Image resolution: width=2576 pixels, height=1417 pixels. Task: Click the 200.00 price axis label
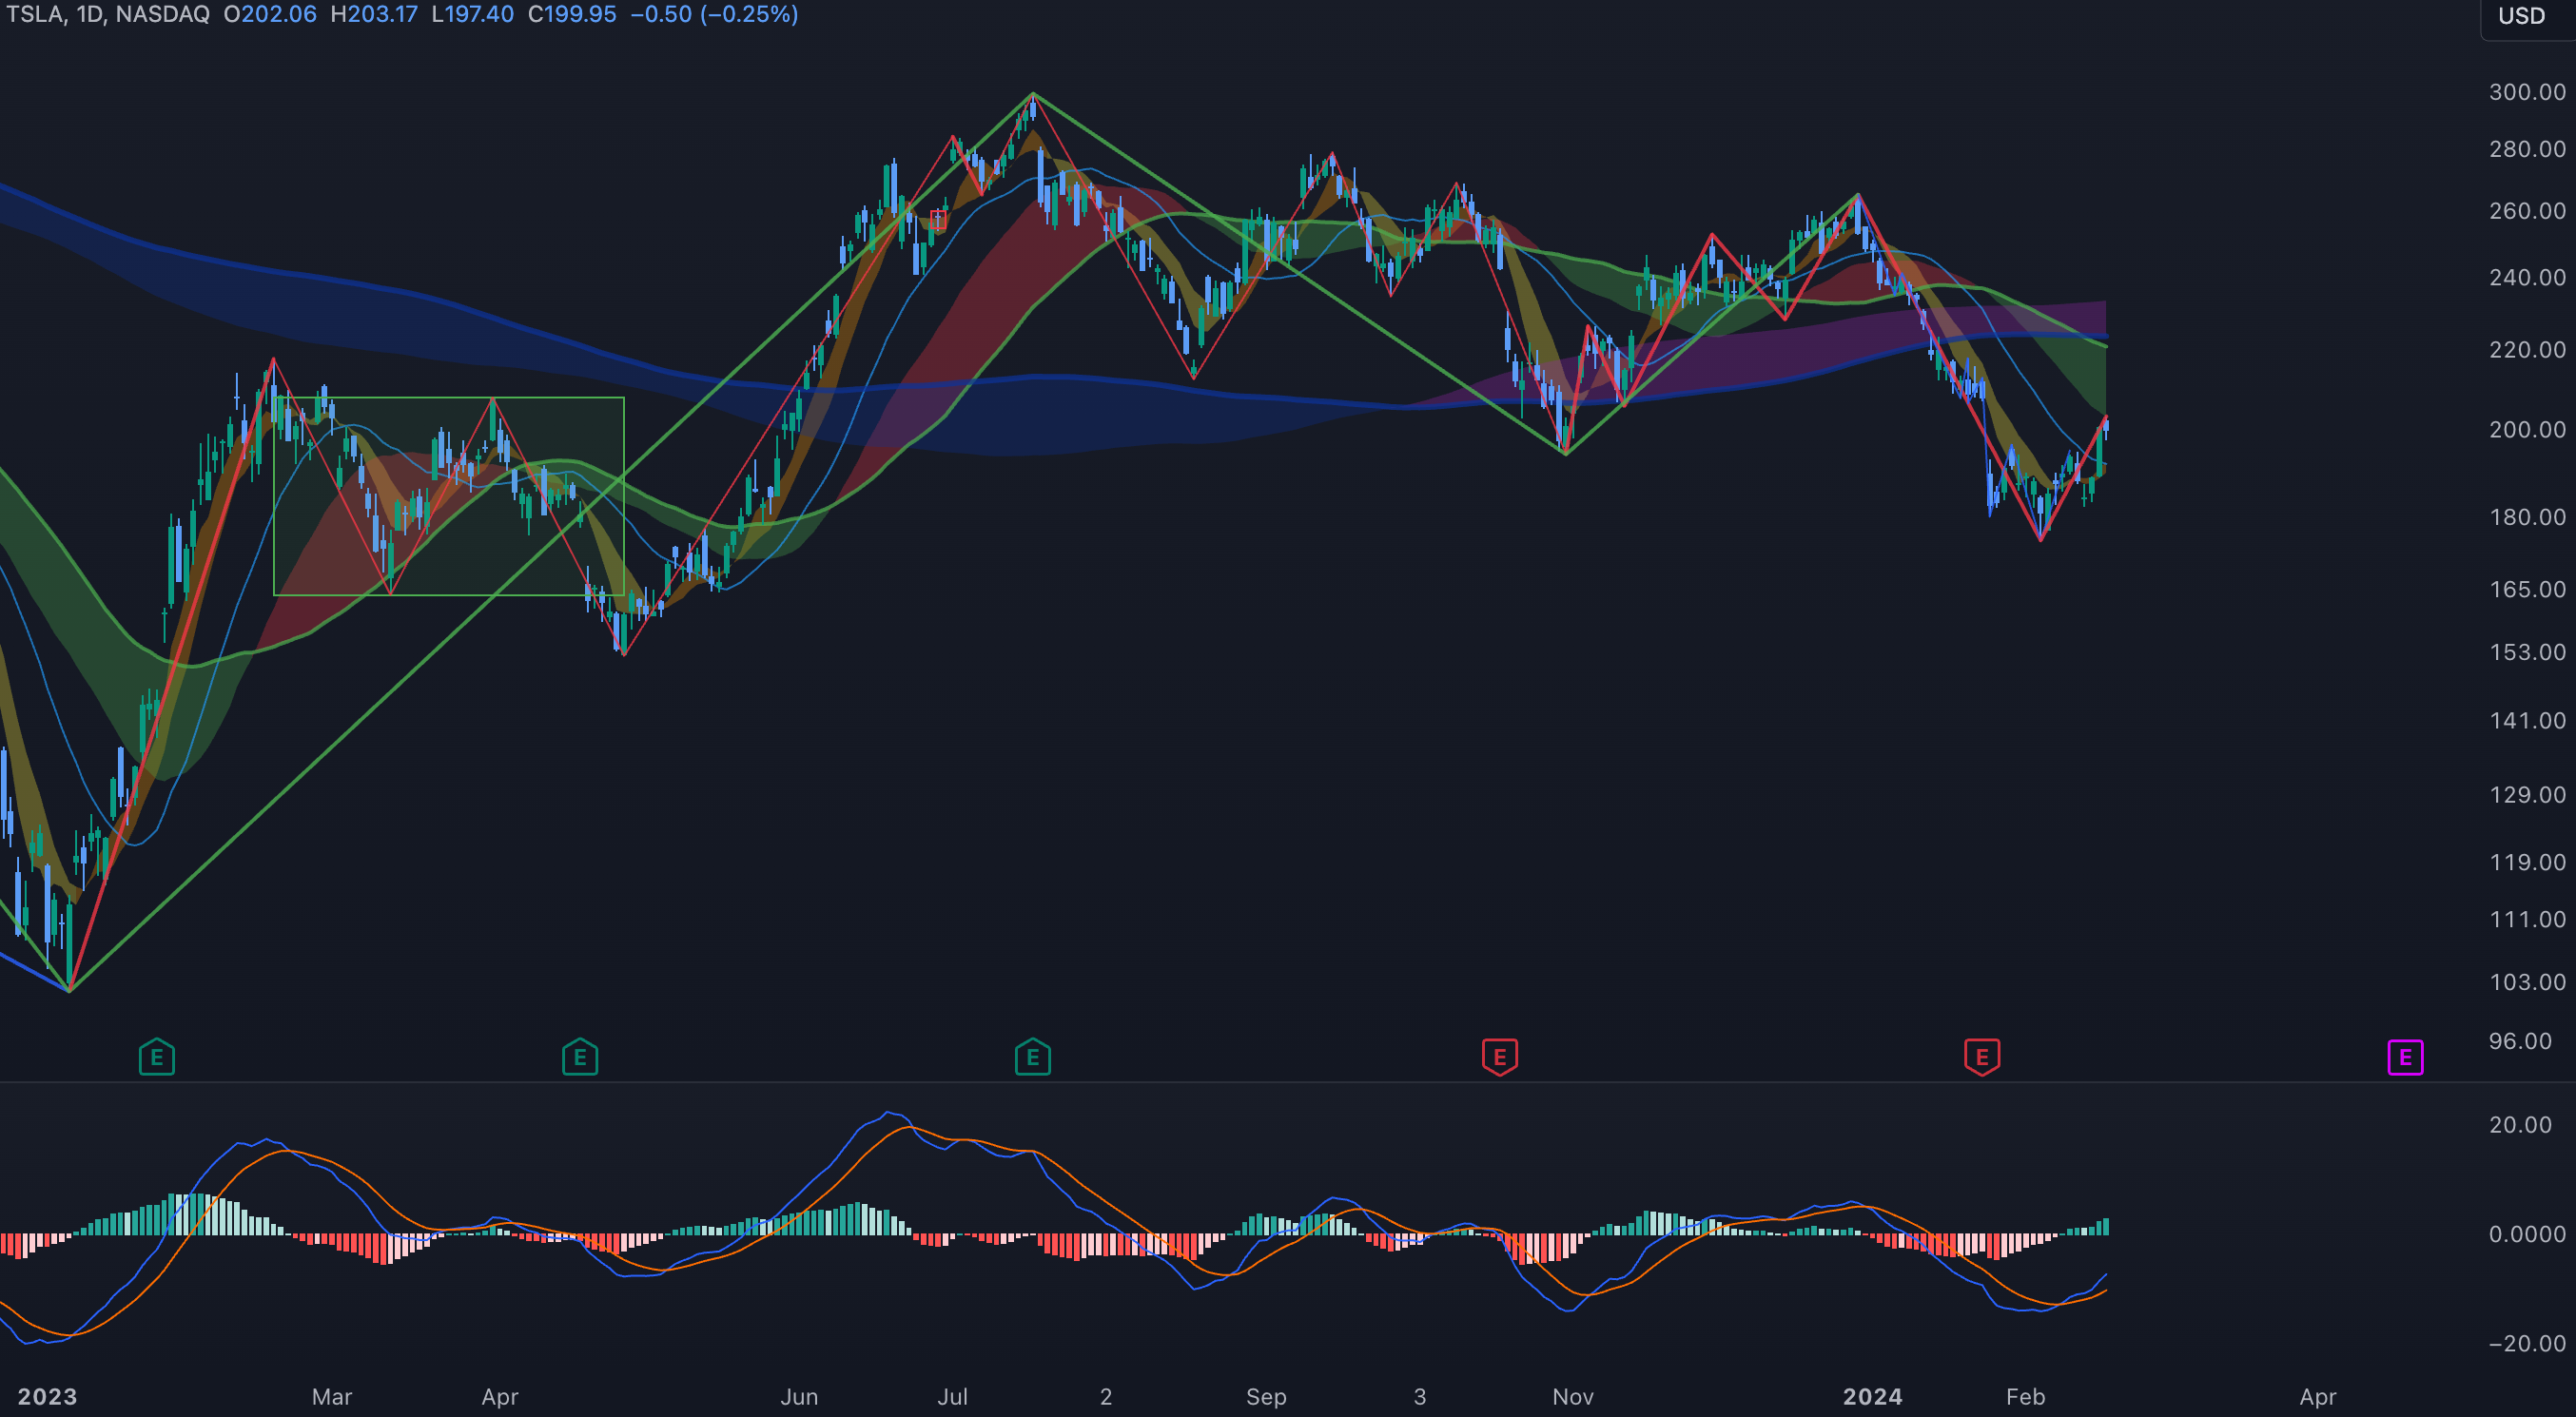pyautogui.click(x=2526, y=429)
